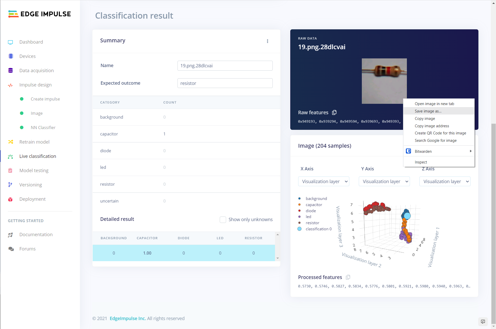Open the feedback chat widget icon
The height and width of the screenshot is (329, 496).
[x=483, y=321]
